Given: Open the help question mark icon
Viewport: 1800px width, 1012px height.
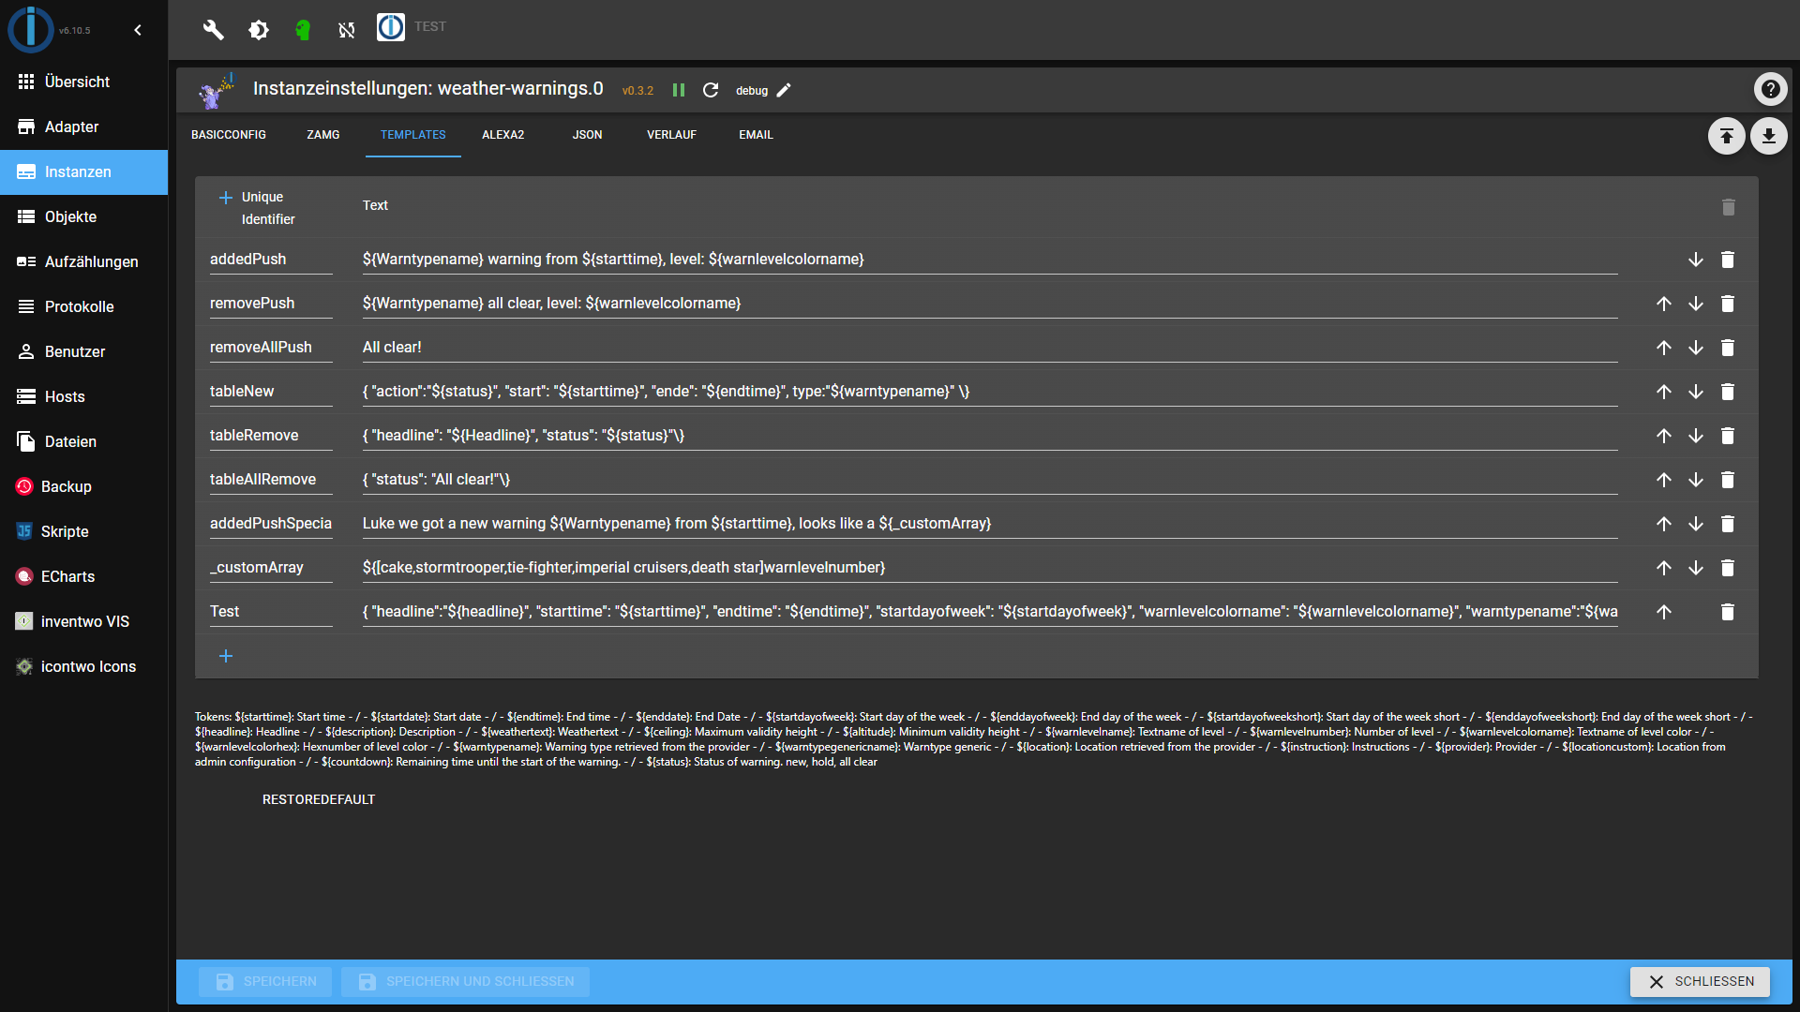Looking at the screenshot, I should (1770, 89).
